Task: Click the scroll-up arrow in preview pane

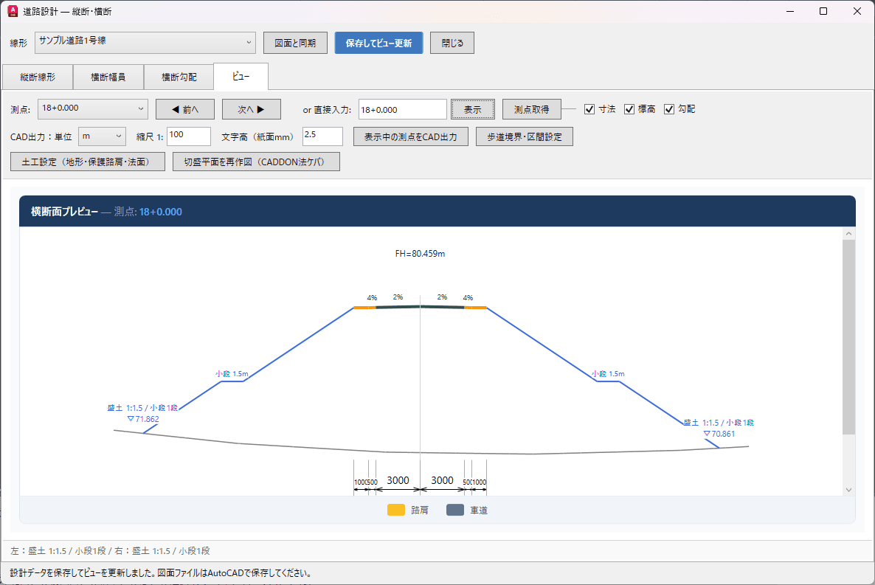Action: (848, 233)
